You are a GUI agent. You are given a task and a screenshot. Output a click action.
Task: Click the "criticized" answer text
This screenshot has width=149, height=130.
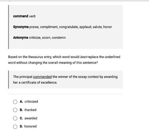point(31,102)
